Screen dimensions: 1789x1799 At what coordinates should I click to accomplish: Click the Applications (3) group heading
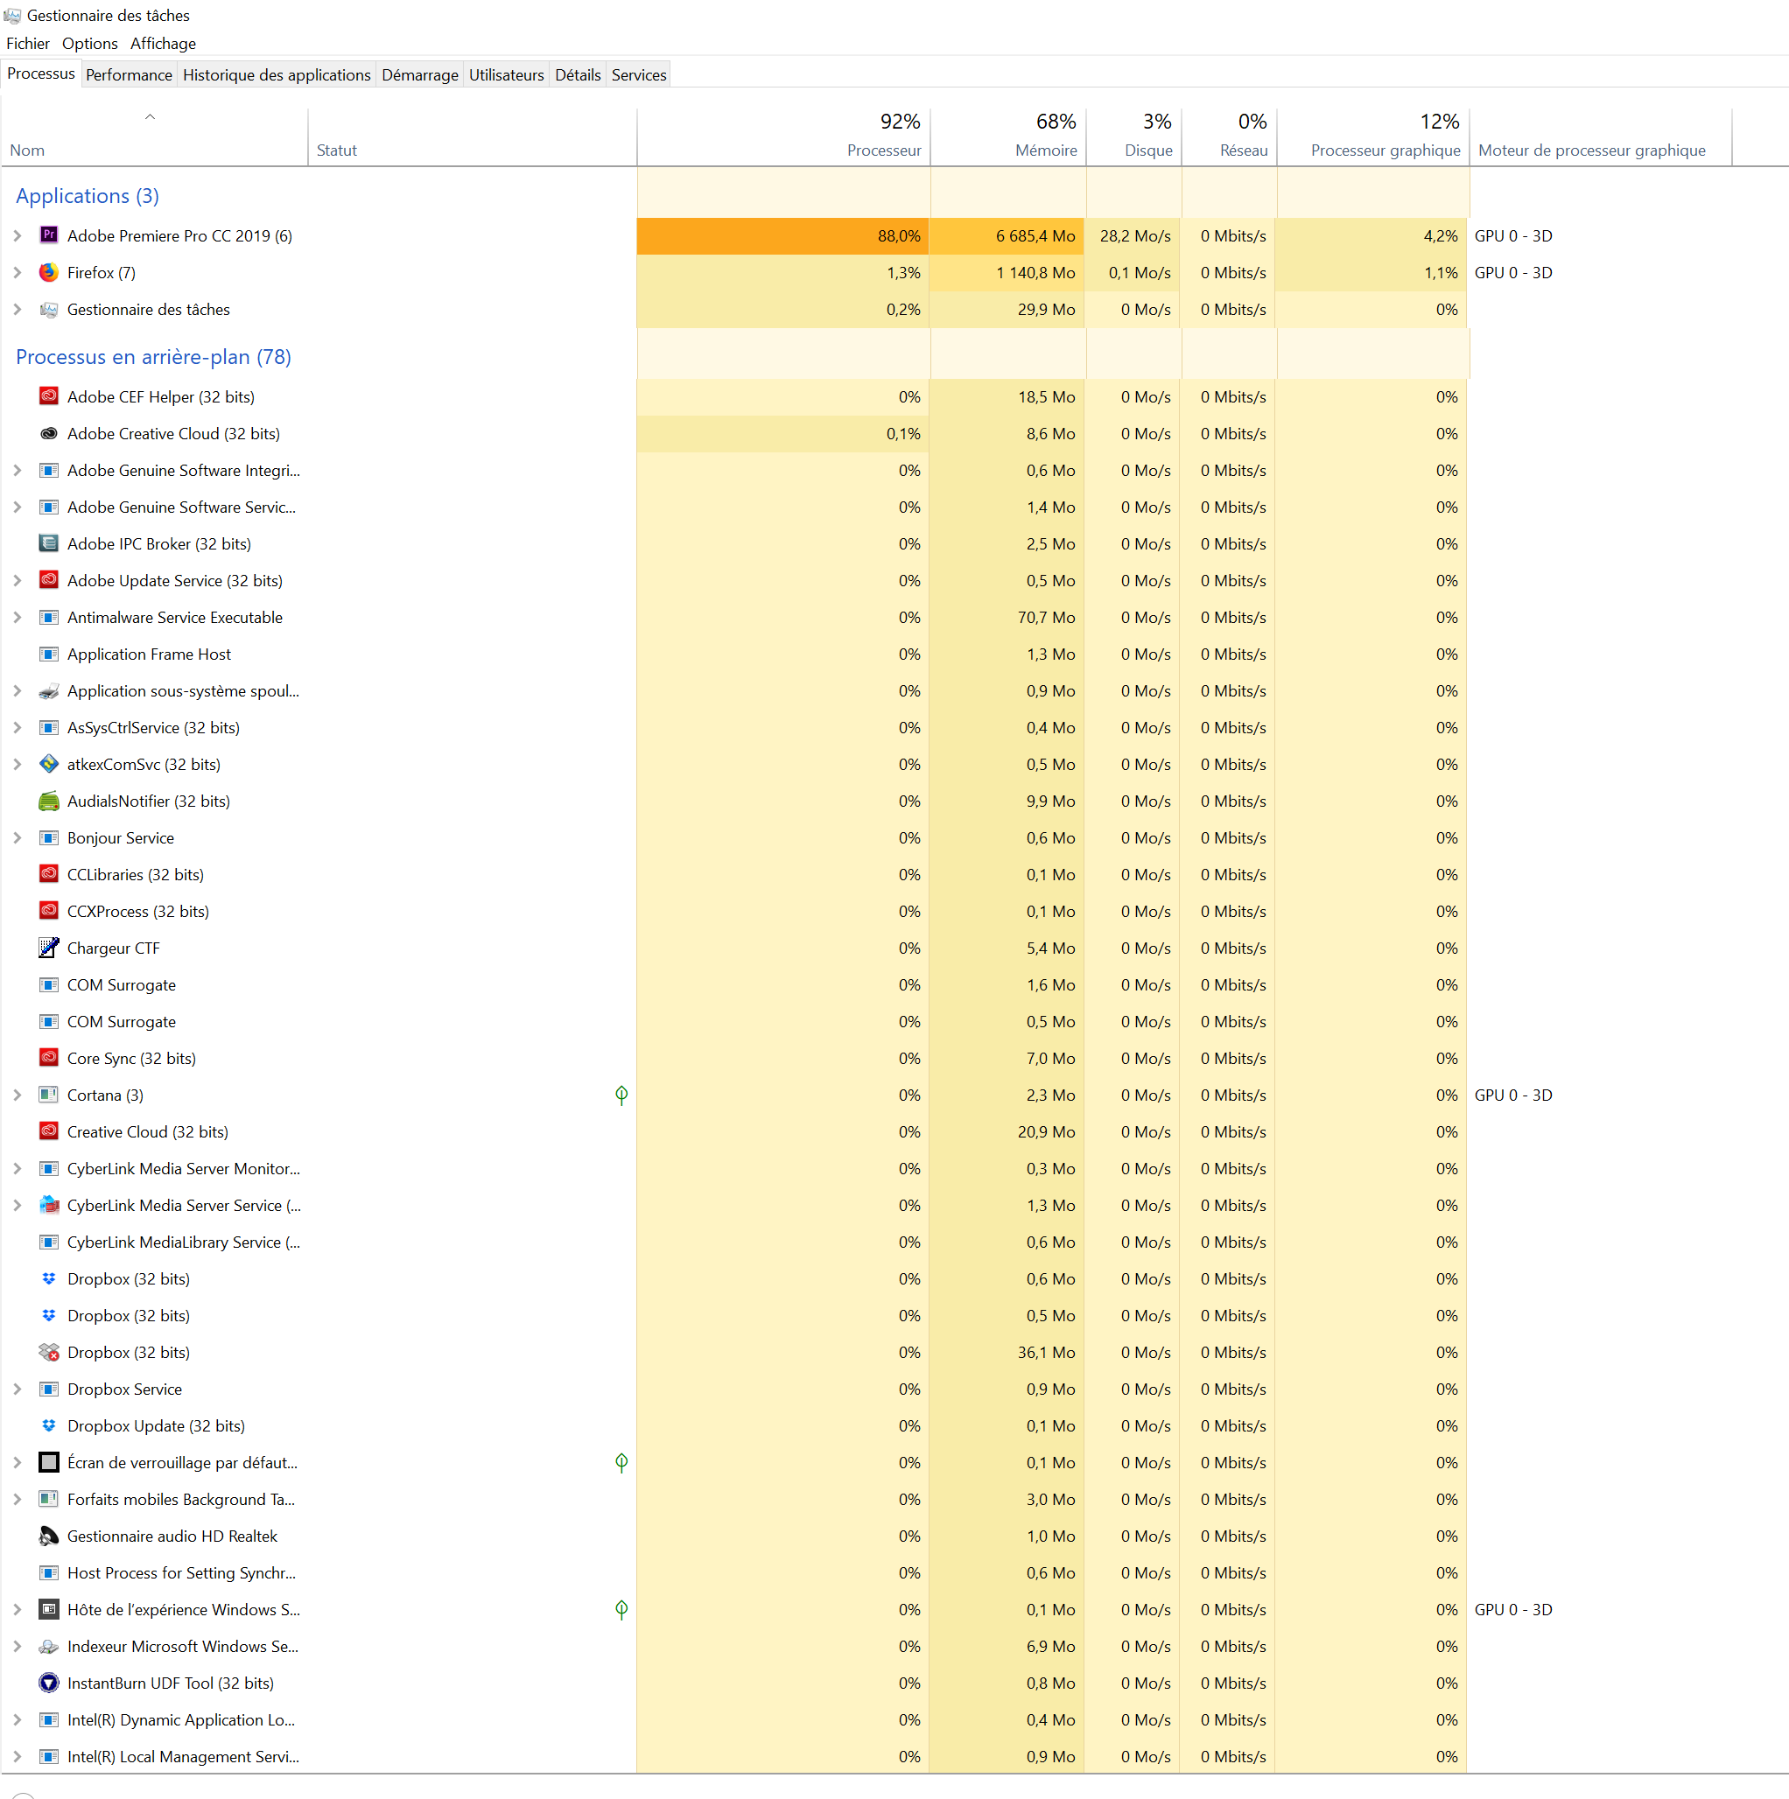tap(88, 195)
